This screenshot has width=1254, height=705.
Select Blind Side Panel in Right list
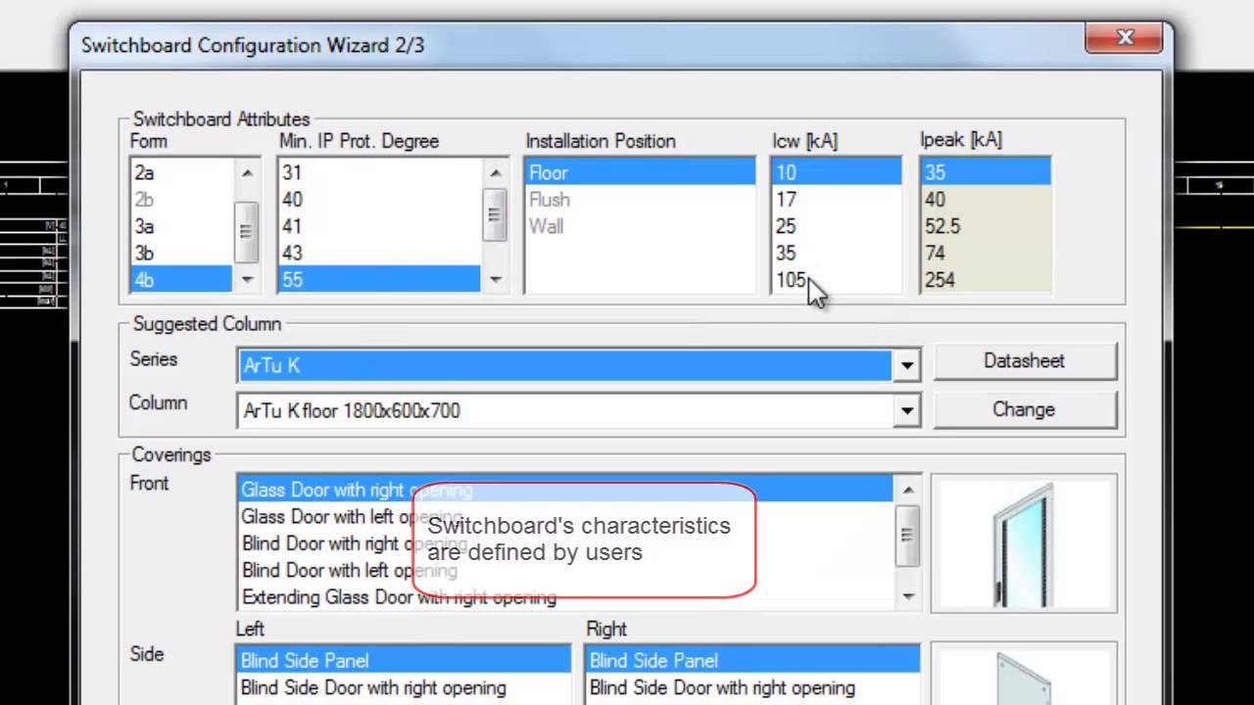click(x=752, y=661)
